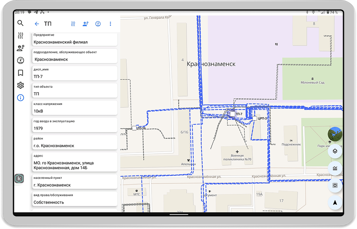The height and width of the screenshot is (229, 357).
Task: Tap the адрес field with Краснознаменная street
Action: pyautogui.click(x=75, y=162)
